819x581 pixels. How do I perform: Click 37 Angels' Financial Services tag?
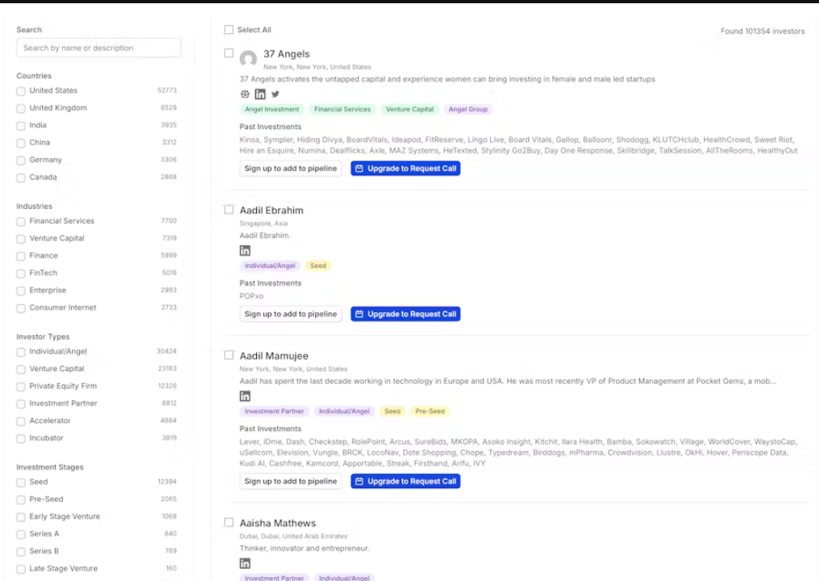[342, 109]
